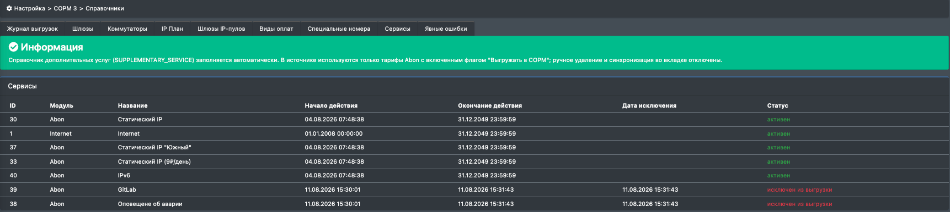Select the IPv6 service name
This screenshot has height=212, width=950.
click(x=124, y=175)
